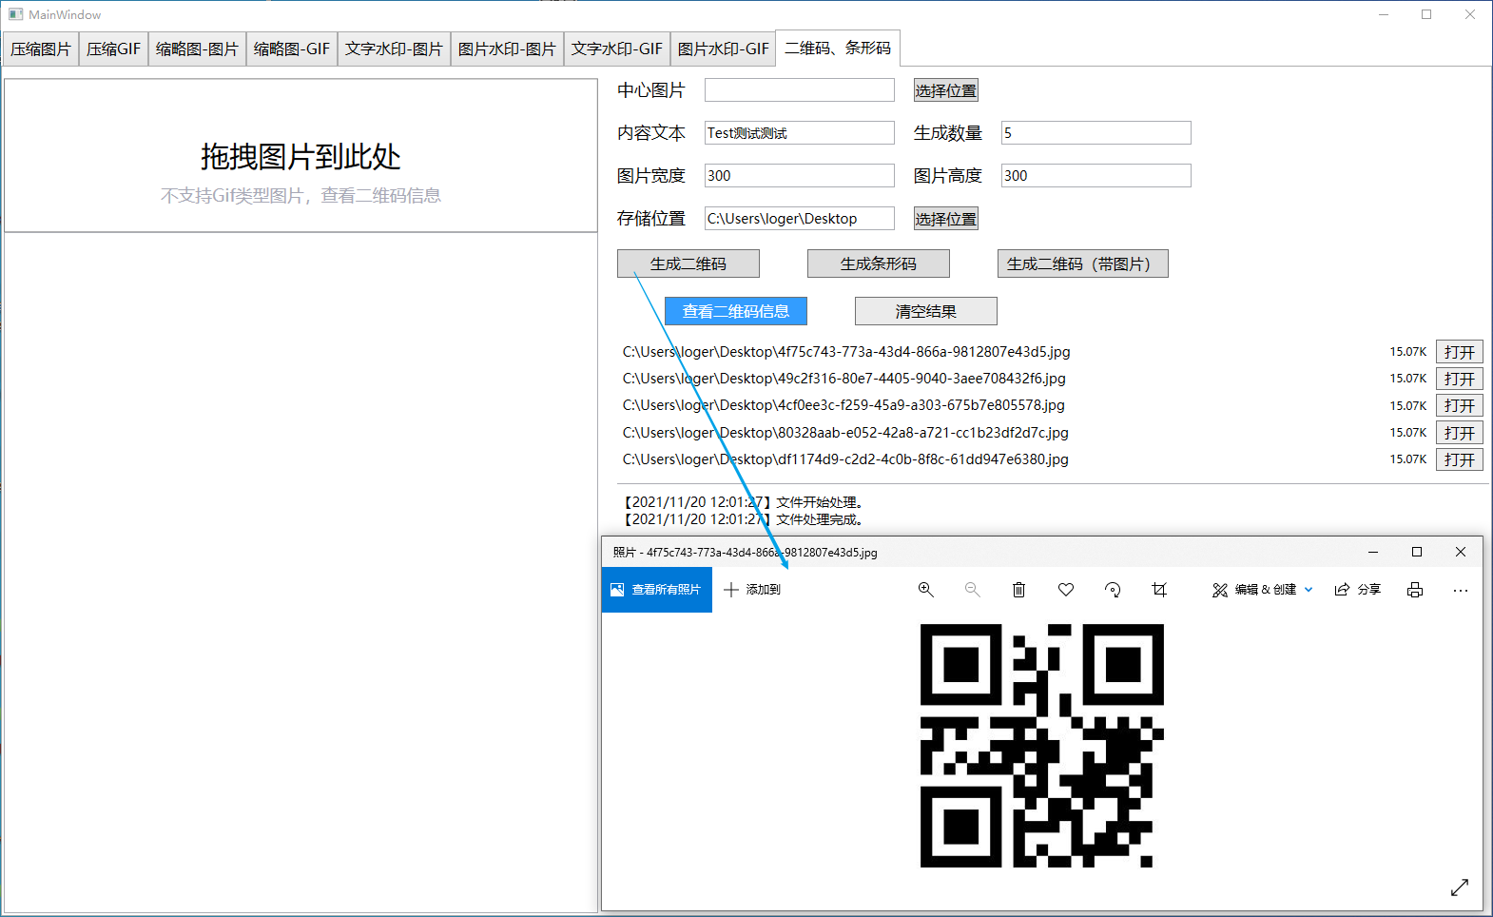Choose storage path via 选择位置 button
Image resolution: width=1493 pixels, height=917 pixels.
[946, 219]
